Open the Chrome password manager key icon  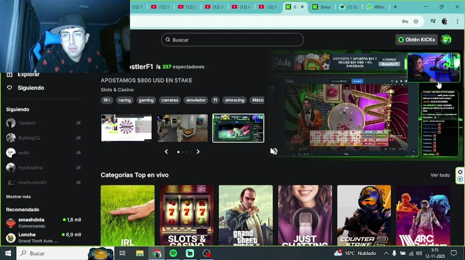pyautogui.click(x=405, y=21)
